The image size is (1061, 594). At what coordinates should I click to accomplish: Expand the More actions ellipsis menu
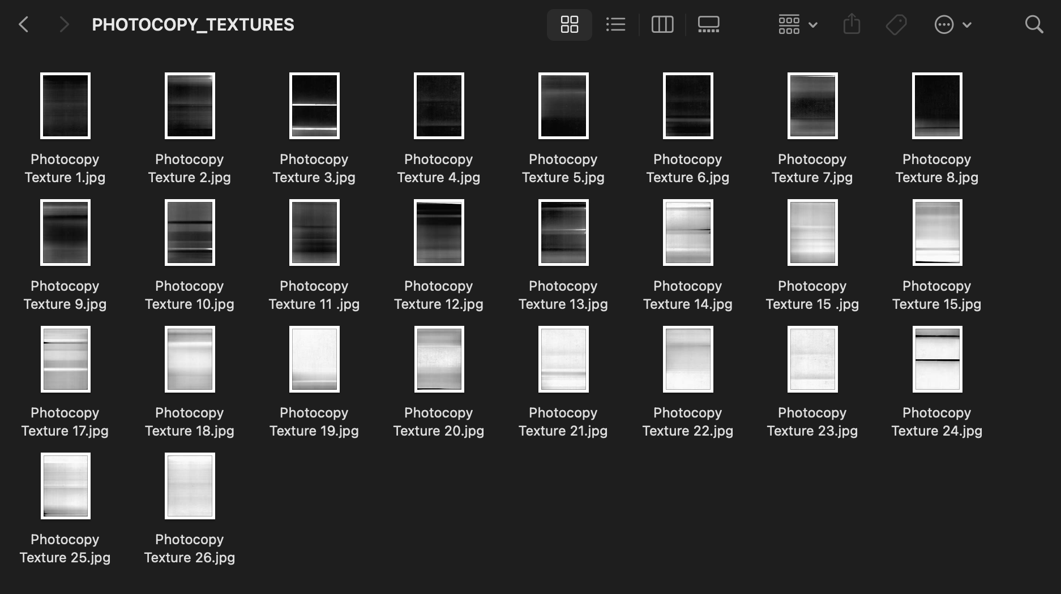[944, 24]
